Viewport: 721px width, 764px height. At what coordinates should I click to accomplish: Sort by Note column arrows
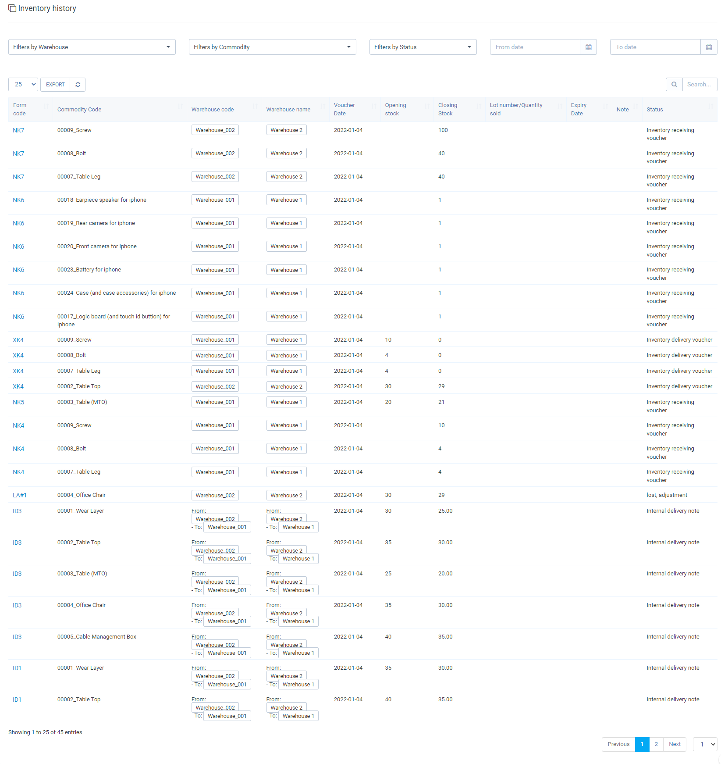click(636, 106)
